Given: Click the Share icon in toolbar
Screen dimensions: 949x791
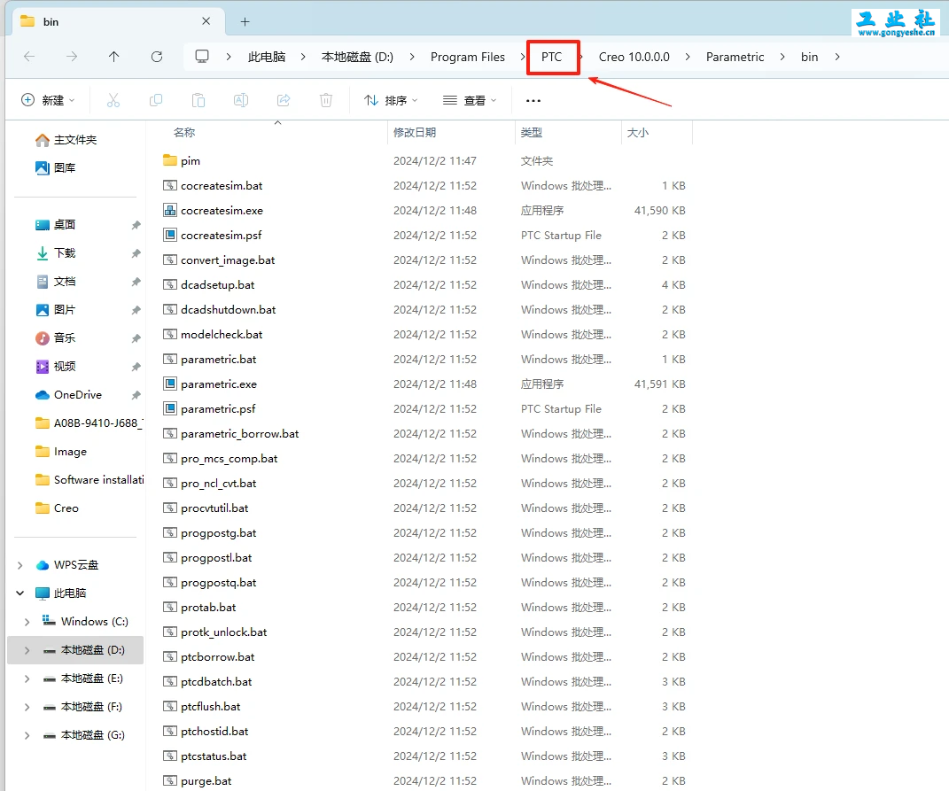Looking at the screenshot, I should pyautogui.click(x=284, y=100).
